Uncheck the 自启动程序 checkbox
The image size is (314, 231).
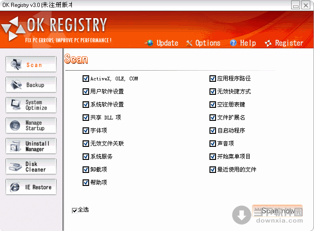coord(213,131)
